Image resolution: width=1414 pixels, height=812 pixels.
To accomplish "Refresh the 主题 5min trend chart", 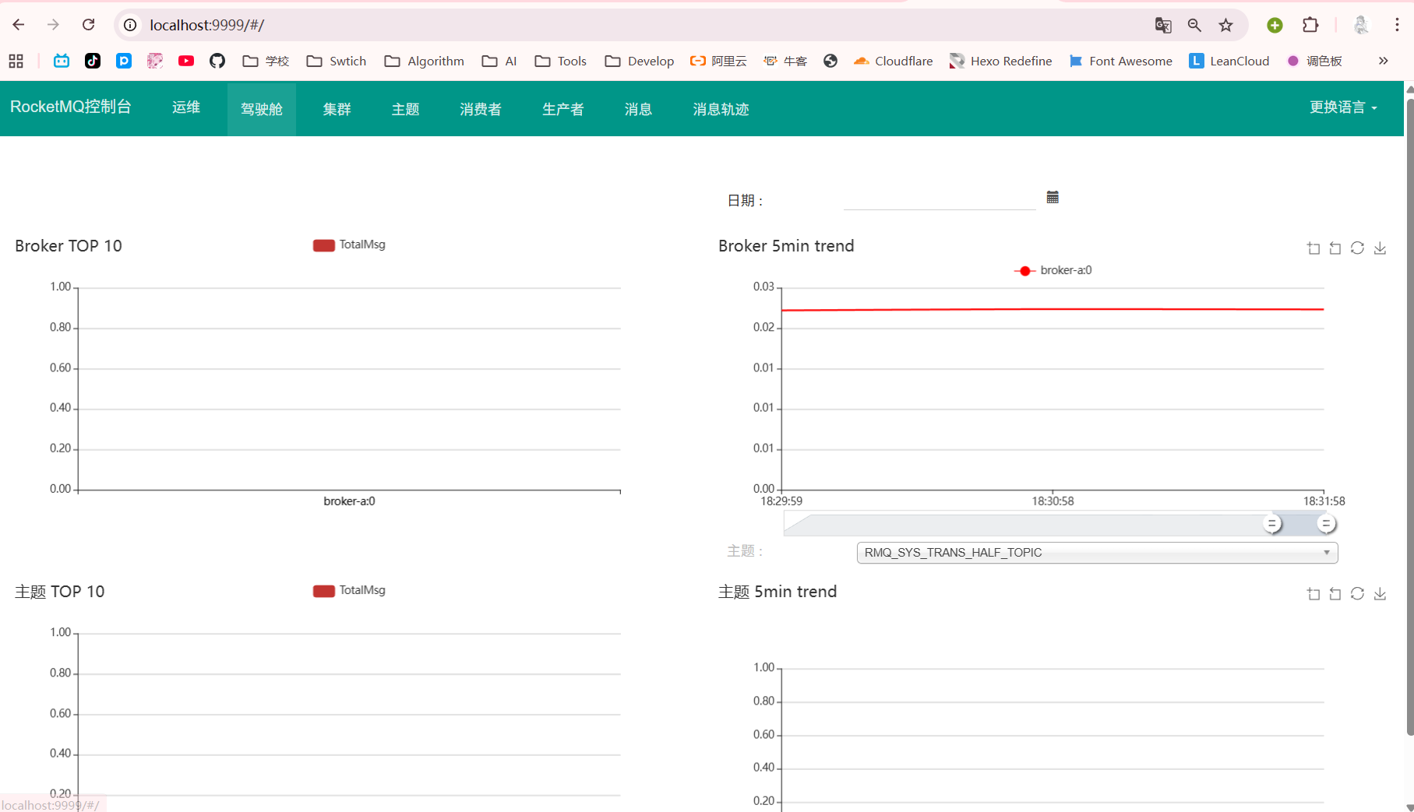I will (x=1358, y=593).
